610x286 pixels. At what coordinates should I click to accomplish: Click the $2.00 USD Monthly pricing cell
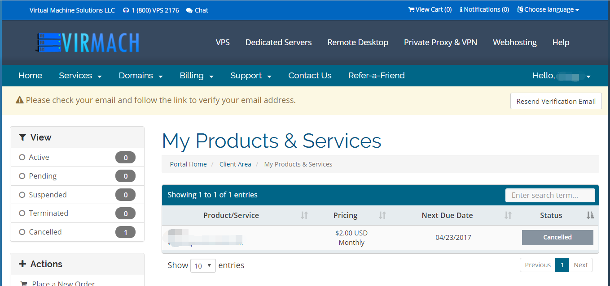[351, 238]
